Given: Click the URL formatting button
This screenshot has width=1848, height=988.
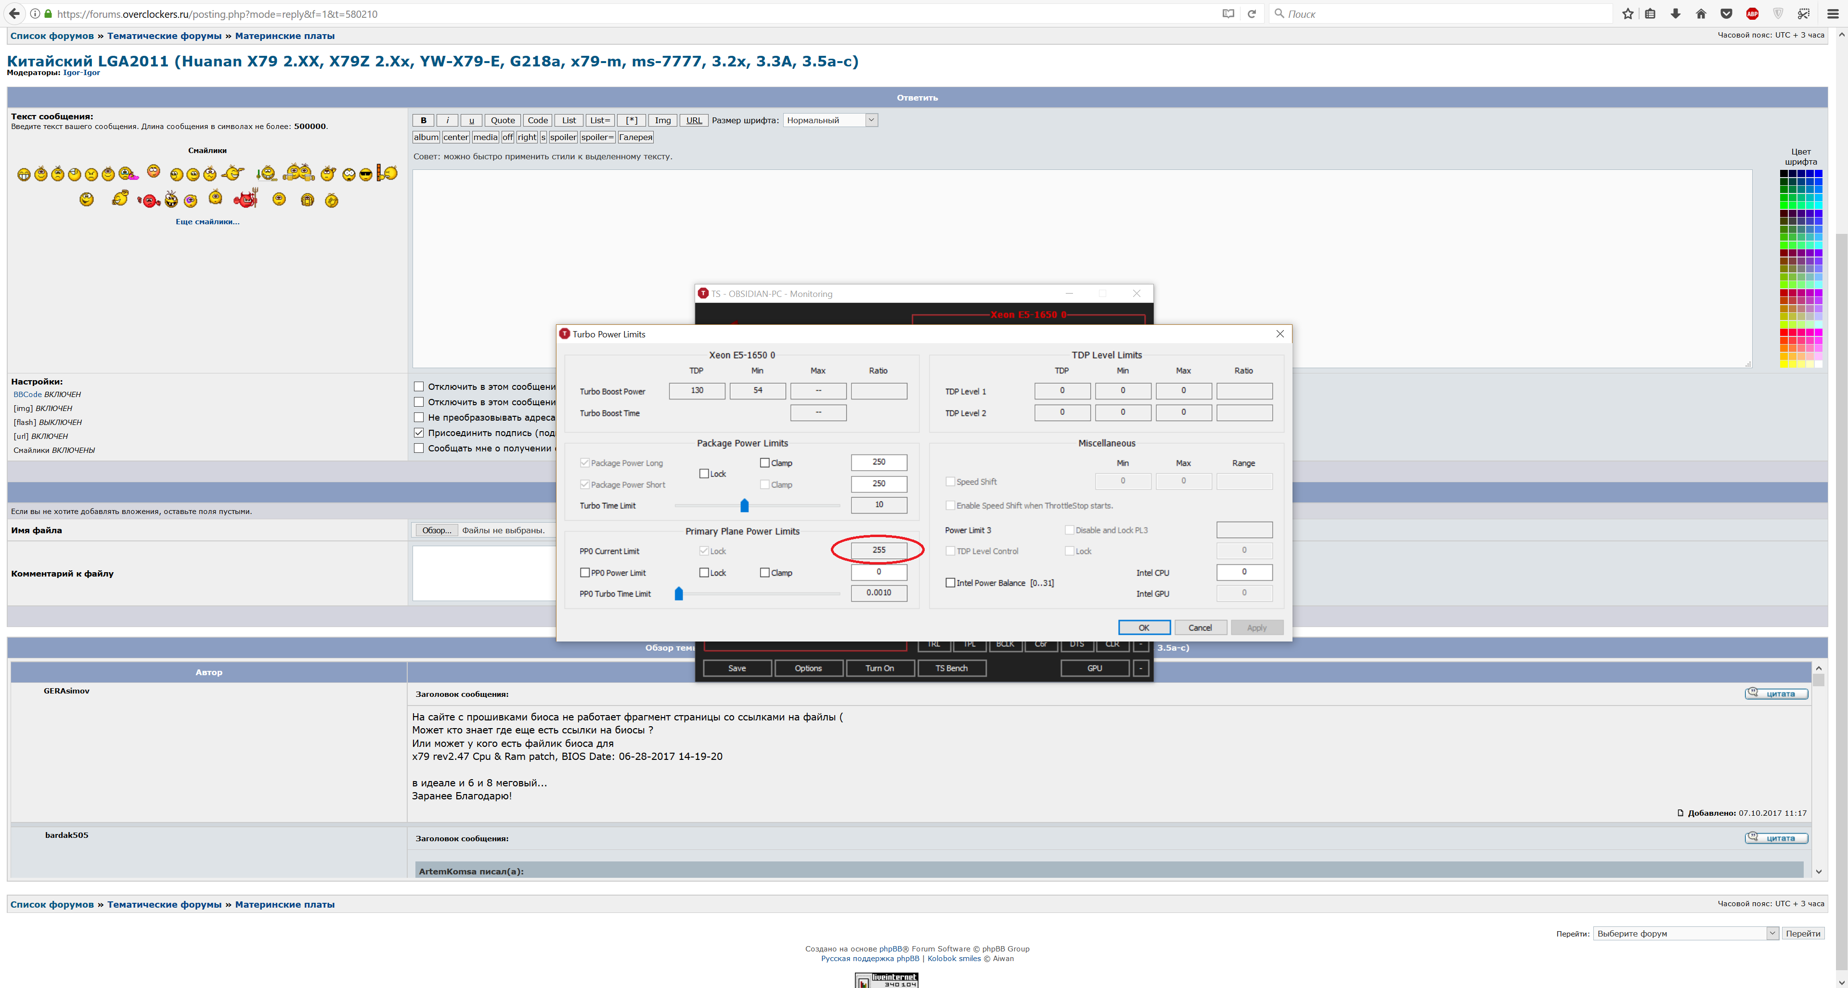Looking at the screenshot, I should click(694, 120).
